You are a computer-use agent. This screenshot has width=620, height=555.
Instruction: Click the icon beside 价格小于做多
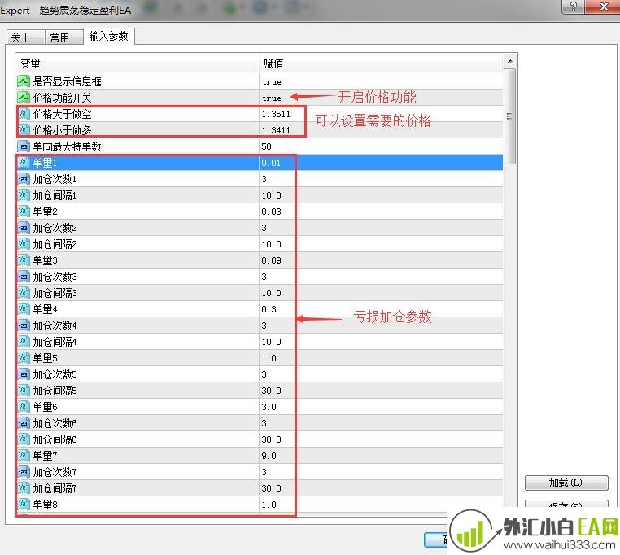24,130
